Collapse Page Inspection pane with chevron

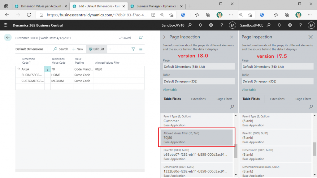click(x=164, y=37)
